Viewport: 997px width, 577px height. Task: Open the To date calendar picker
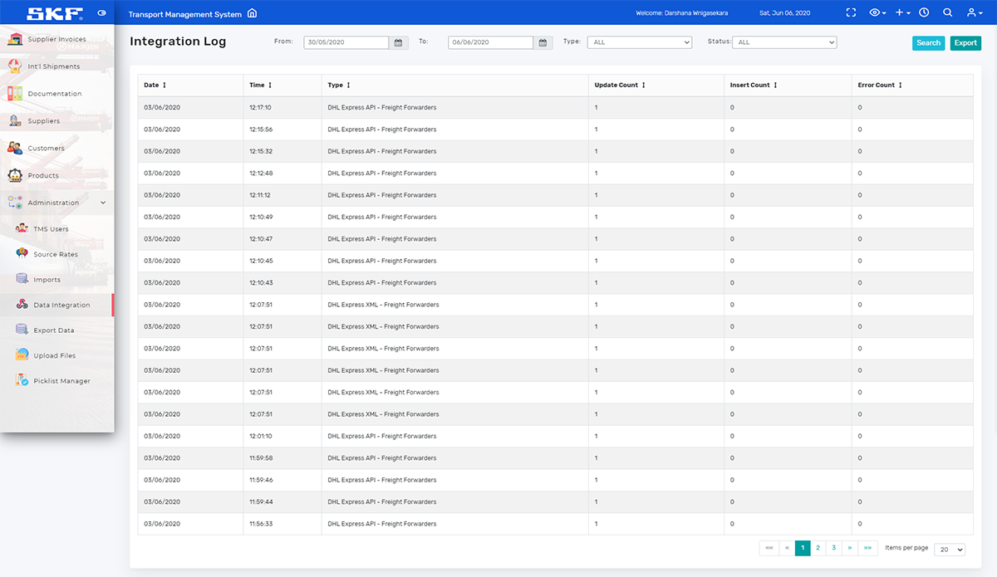[x=543, y=42]
